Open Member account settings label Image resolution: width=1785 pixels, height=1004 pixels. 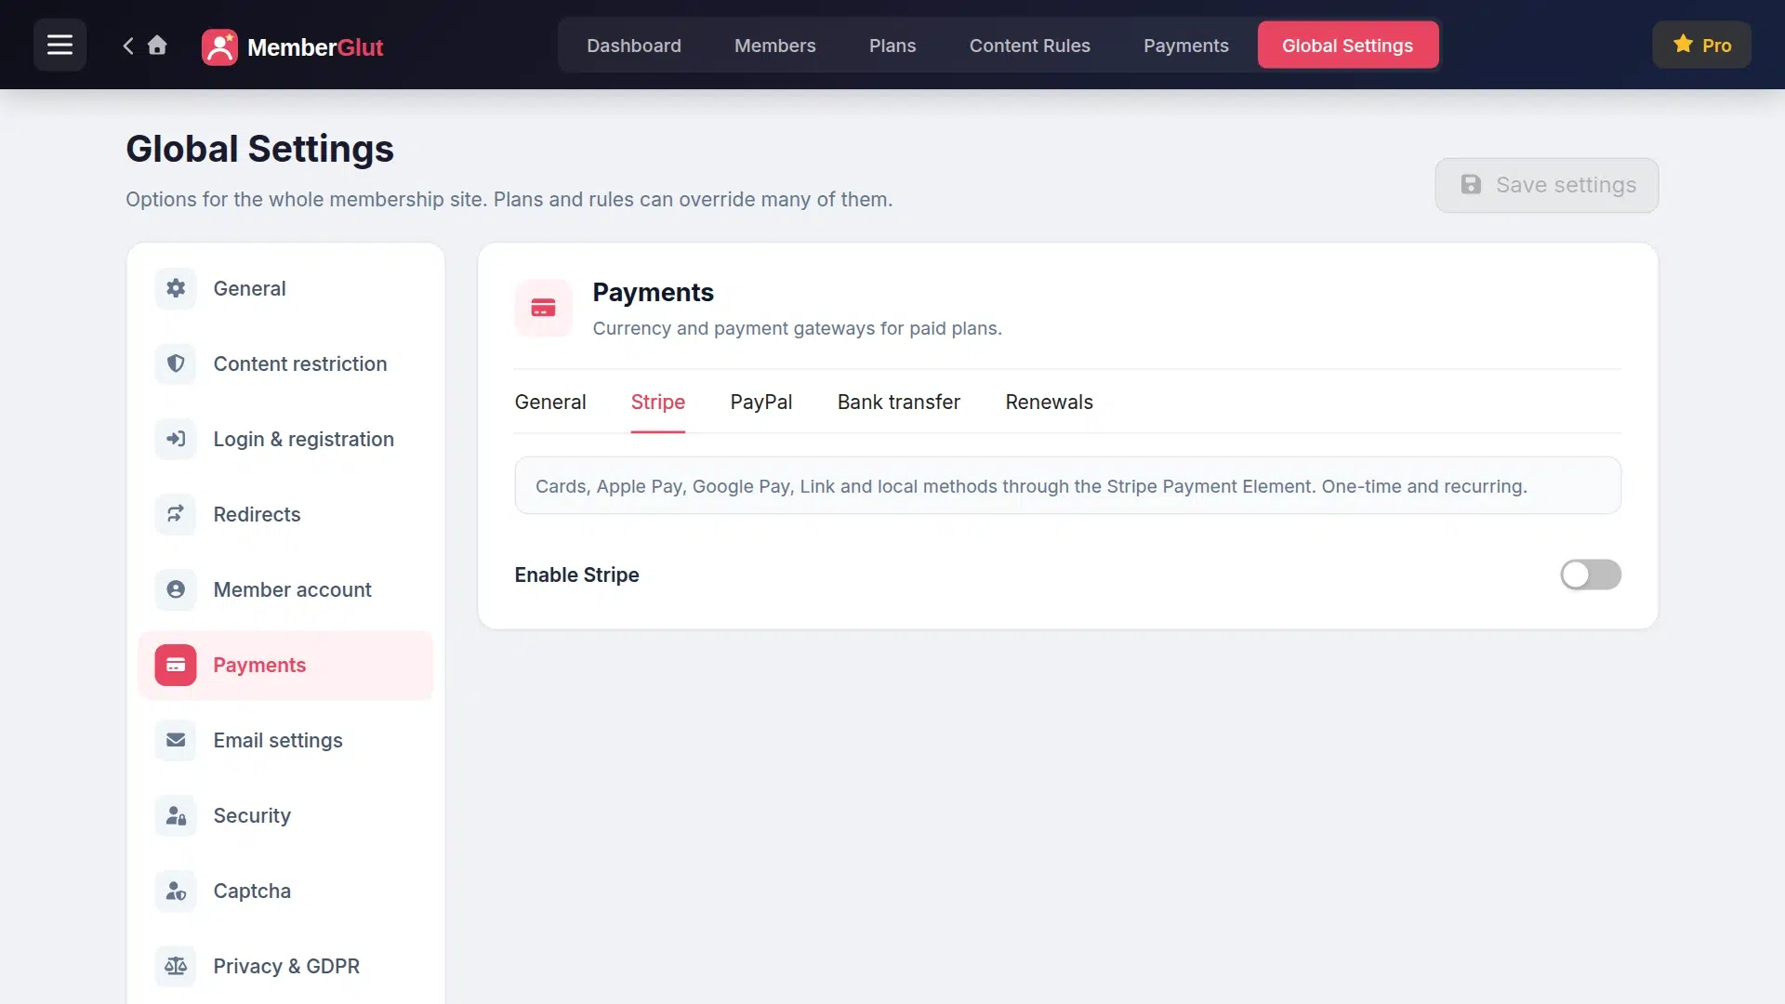(x=292, y=589)
